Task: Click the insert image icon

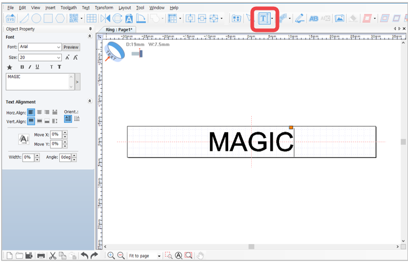Action: (x=339, y=18)
